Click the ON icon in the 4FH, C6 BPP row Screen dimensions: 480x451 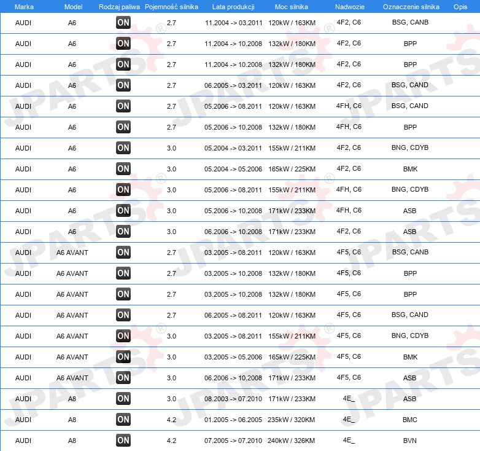[123, 127]
